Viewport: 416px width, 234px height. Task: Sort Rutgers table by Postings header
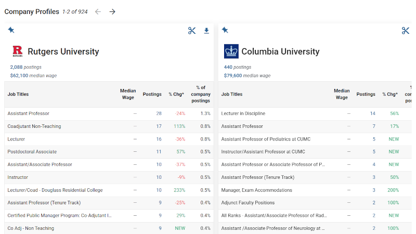pyautogui.click(x=152, y=94)
